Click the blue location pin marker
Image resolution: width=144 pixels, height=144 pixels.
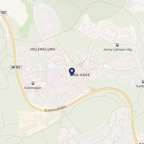pyautogui.click(x=72, y=72)
